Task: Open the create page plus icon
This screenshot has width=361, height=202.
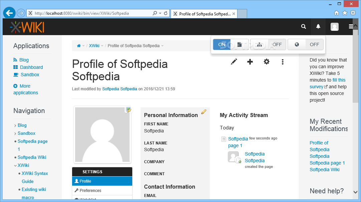Action: [250, 62]
